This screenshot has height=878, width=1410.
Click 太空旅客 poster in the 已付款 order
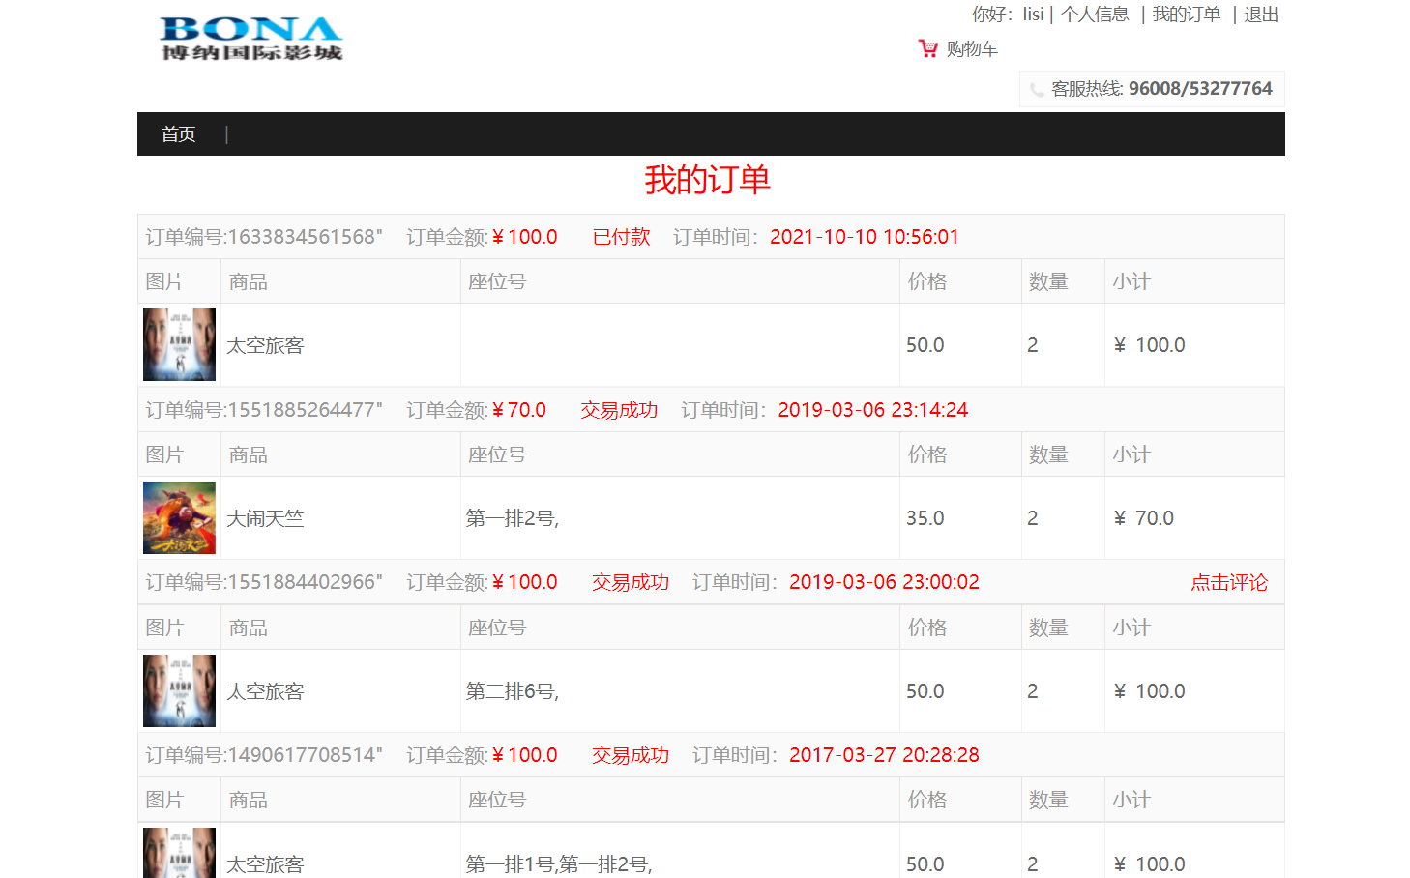(x=179, y=344)
